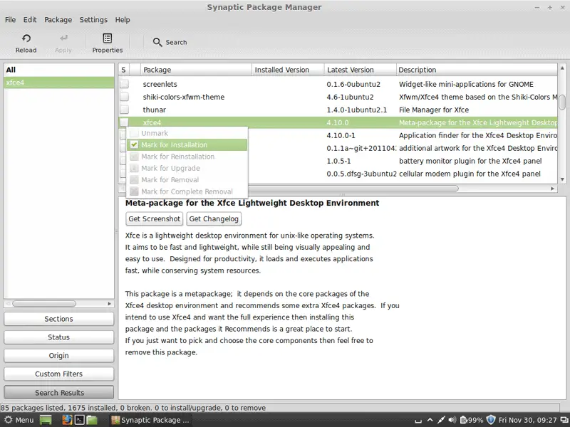Select the xfce4 search entry in sidebar
Image resolution: width=570 pixels, height=427 pixels.
coord(59,83)
